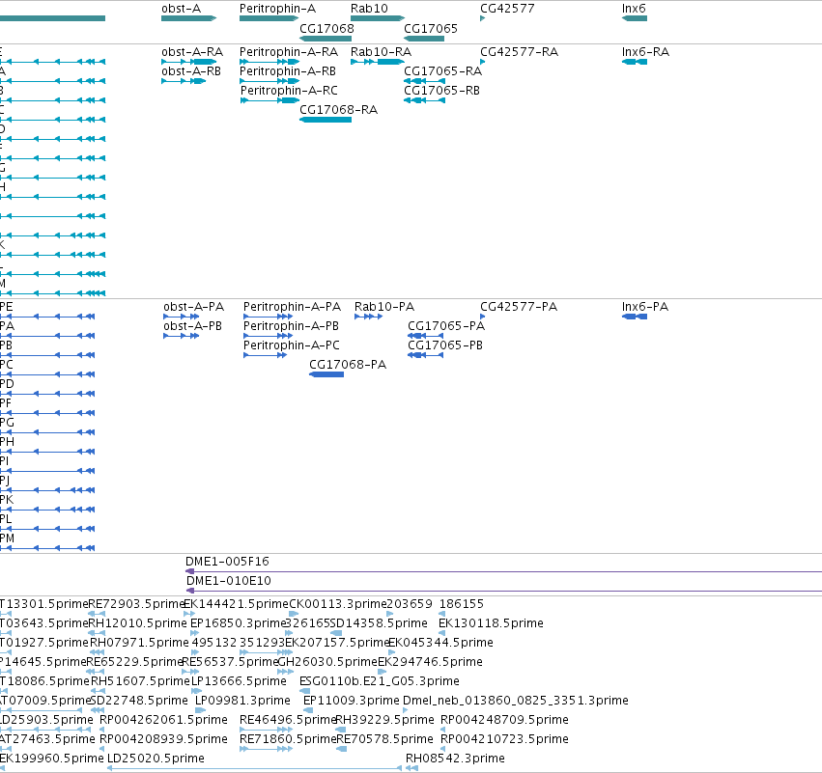This screenshot has width=822, height=773.
Task: Click the RH12010.5prime EST label
Action: [137, 623]
